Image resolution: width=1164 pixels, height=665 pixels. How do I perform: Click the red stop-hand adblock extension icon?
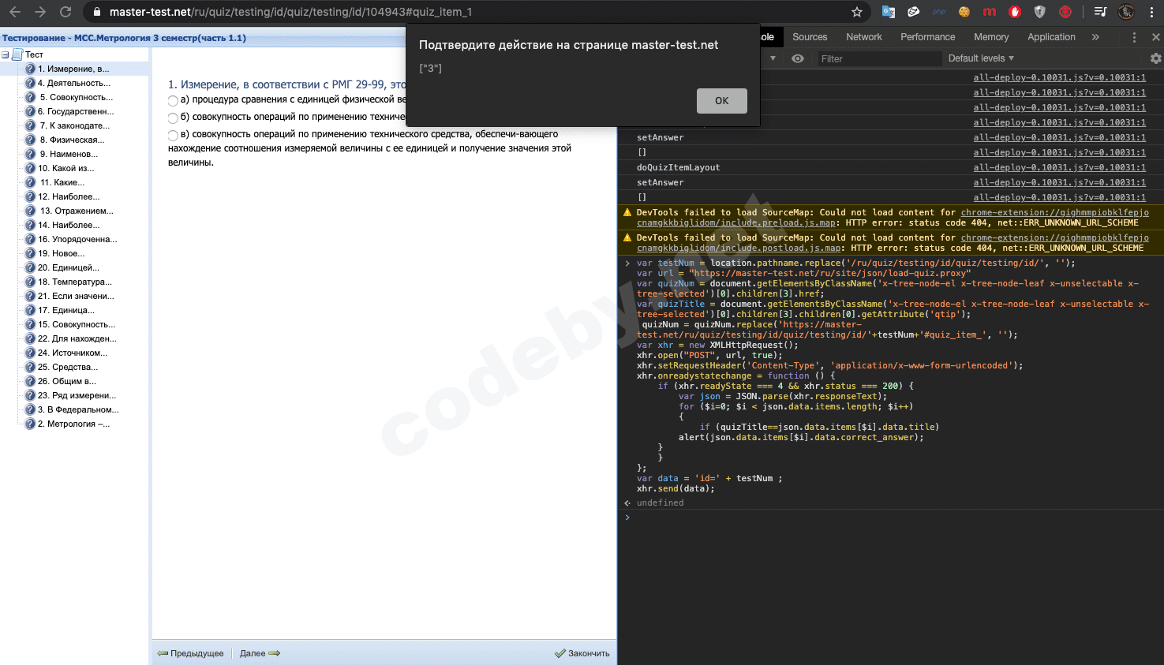pyautogui.click(x=1015, y=12)
